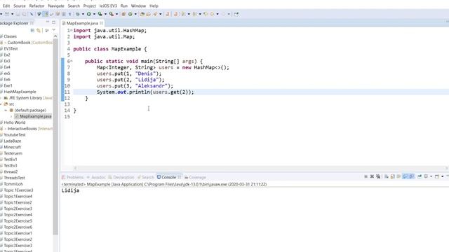This screenshot has height=252, width=449.
Task: Open the Source menu
Action: tap(20, 6)
